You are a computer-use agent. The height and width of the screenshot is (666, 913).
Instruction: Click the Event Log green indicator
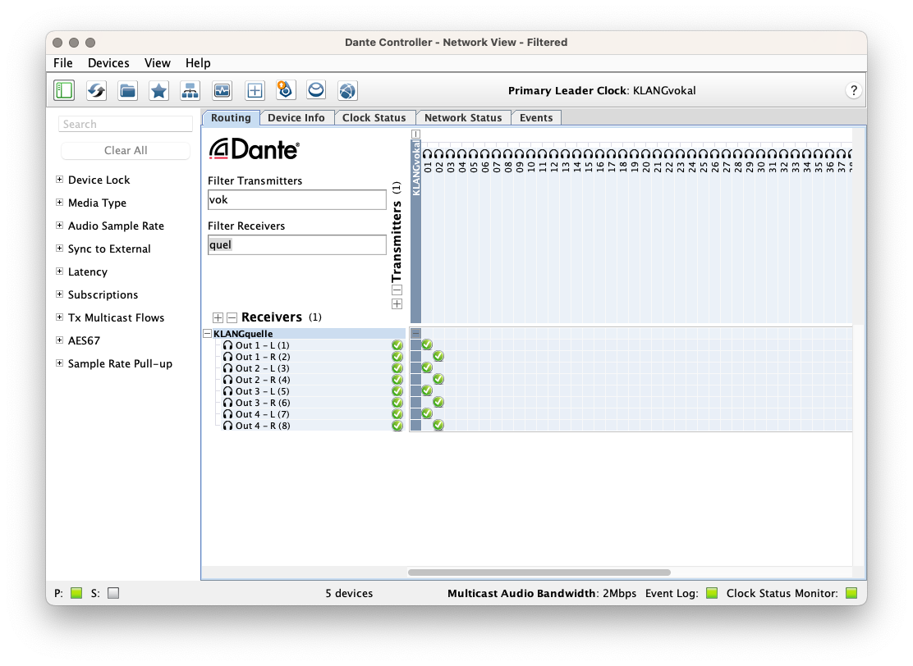pyautogui.click(x=712, y=593)
